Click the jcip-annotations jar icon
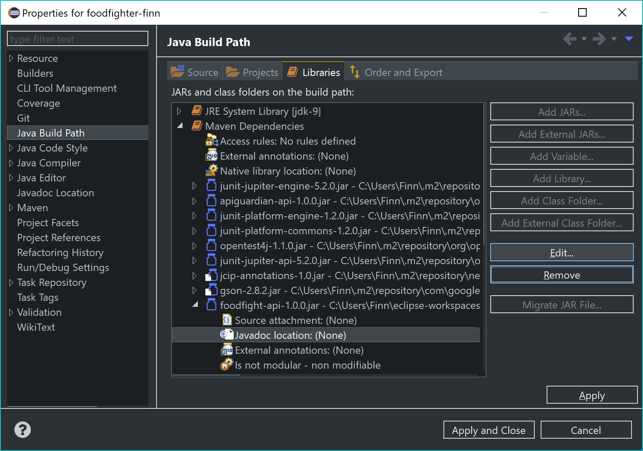Screen dimensions: 643x451 [x=211, y=275]
